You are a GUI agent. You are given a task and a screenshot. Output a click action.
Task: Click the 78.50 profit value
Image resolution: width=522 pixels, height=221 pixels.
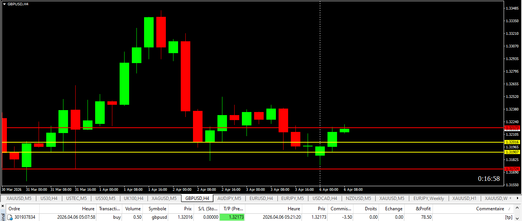pyautogui.click(x=426, y=217)
